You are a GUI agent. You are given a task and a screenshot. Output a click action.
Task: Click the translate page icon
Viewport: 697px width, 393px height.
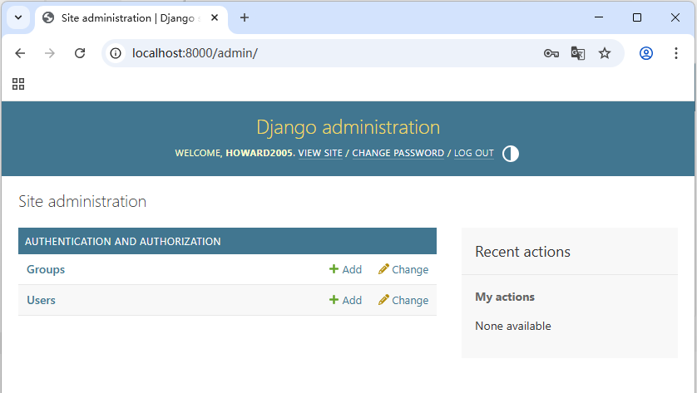[x=578, y=53]
